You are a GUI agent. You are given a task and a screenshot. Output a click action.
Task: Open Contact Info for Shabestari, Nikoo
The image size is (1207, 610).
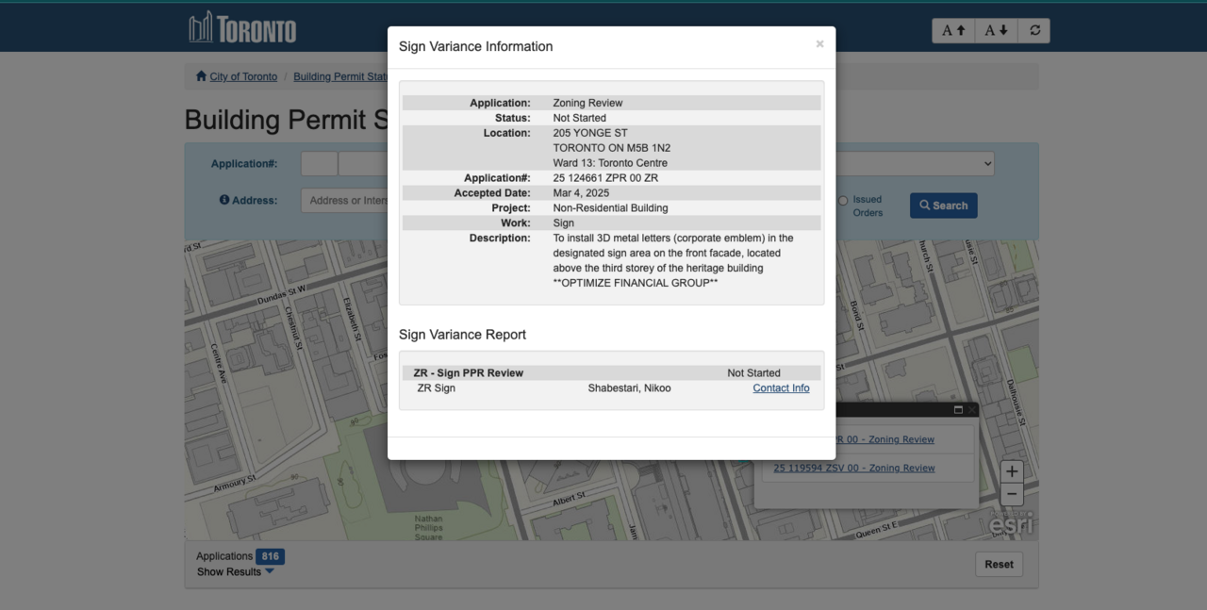781,387
